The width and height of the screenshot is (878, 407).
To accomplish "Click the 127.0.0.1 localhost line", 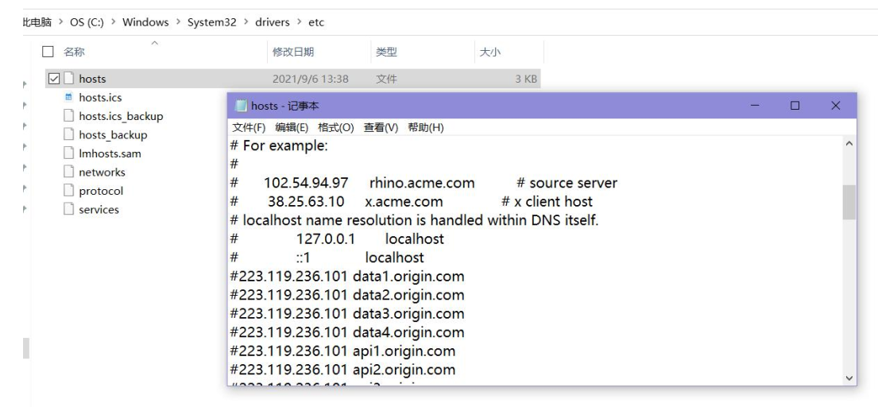I will pyautogui.click(x=337, y=239).
